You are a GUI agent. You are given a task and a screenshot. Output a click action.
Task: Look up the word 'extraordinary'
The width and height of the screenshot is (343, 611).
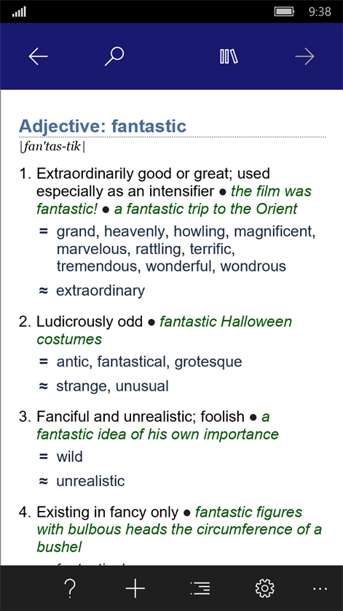tap(100, 291)
